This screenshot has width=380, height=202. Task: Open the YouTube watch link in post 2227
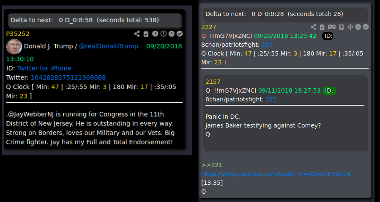click(x=276, y=174)
